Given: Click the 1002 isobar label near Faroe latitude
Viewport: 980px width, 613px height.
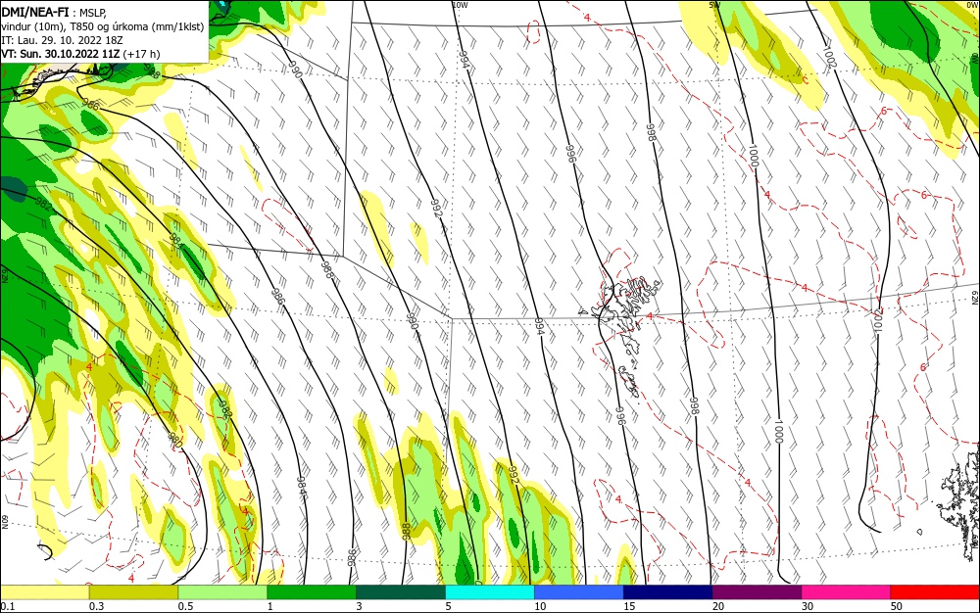Looking at the screenshot, I should tap(878, 319).
